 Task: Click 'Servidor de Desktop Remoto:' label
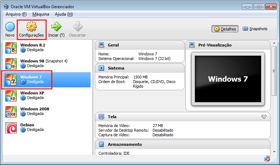click(123, 130)
